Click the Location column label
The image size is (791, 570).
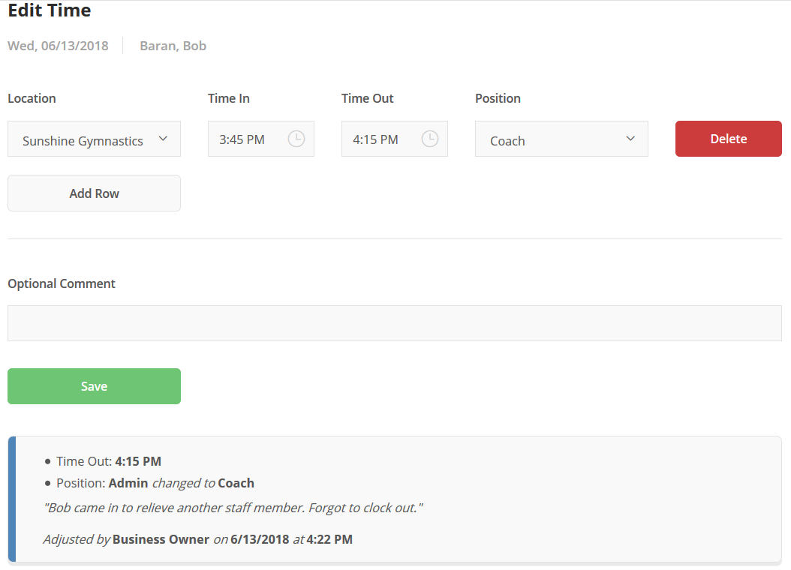click(x=32, y=98)
